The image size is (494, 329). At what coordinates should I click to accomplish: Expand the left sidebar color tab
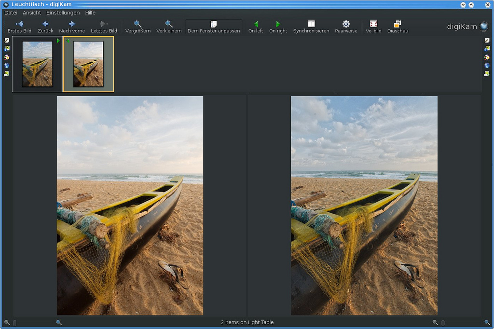(7, 57)
